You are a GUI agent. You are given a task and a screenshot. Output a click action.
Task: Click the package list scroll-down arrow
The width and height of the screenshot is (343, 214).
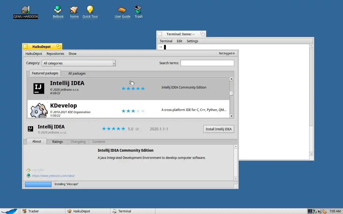click(231, 116)
